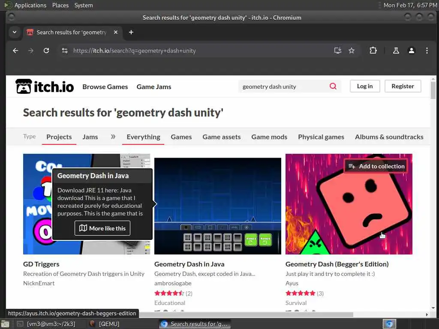Click the red search magnifier icon
Screen dimensions: 439x329
pos(333,86)
